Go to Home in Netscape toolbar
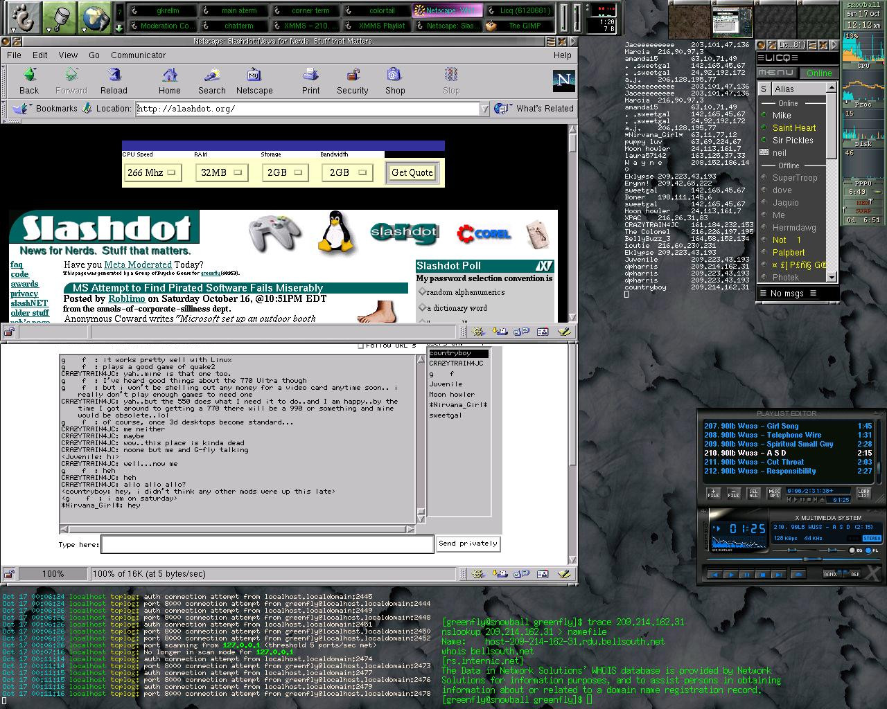This screenshot has width=887, height=709. (169, 81)
